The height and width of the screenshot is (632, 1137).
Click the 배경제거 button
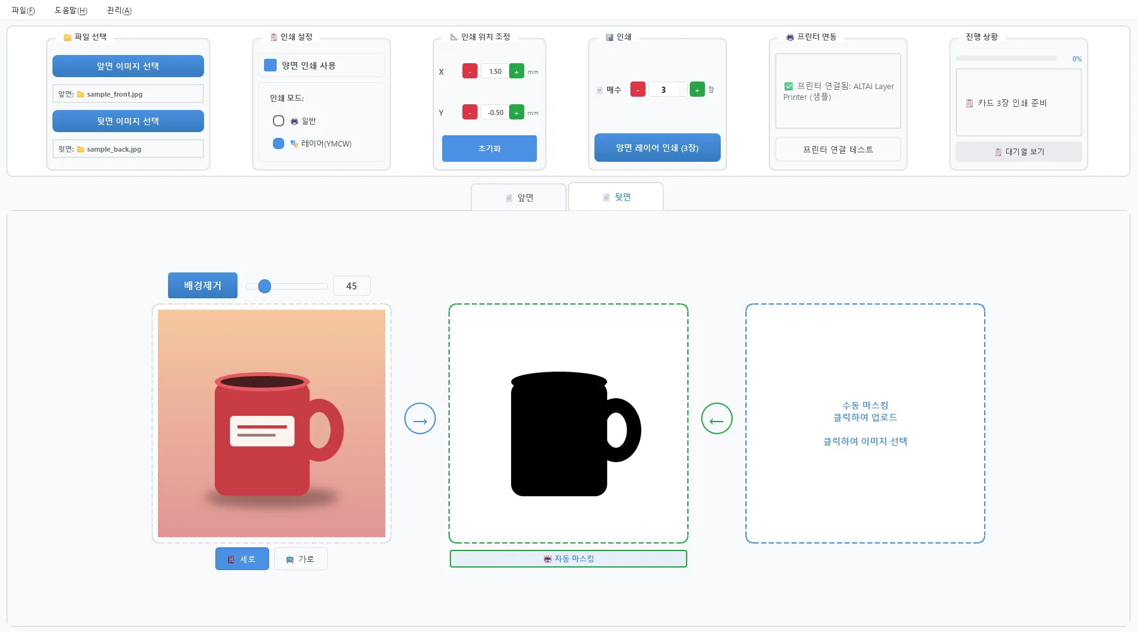[203, 286]
